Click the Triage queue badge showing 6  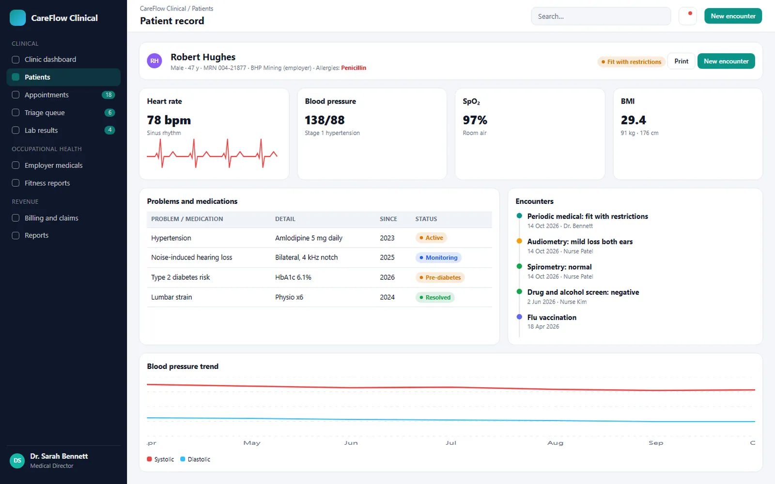click(x=110, y=113)
